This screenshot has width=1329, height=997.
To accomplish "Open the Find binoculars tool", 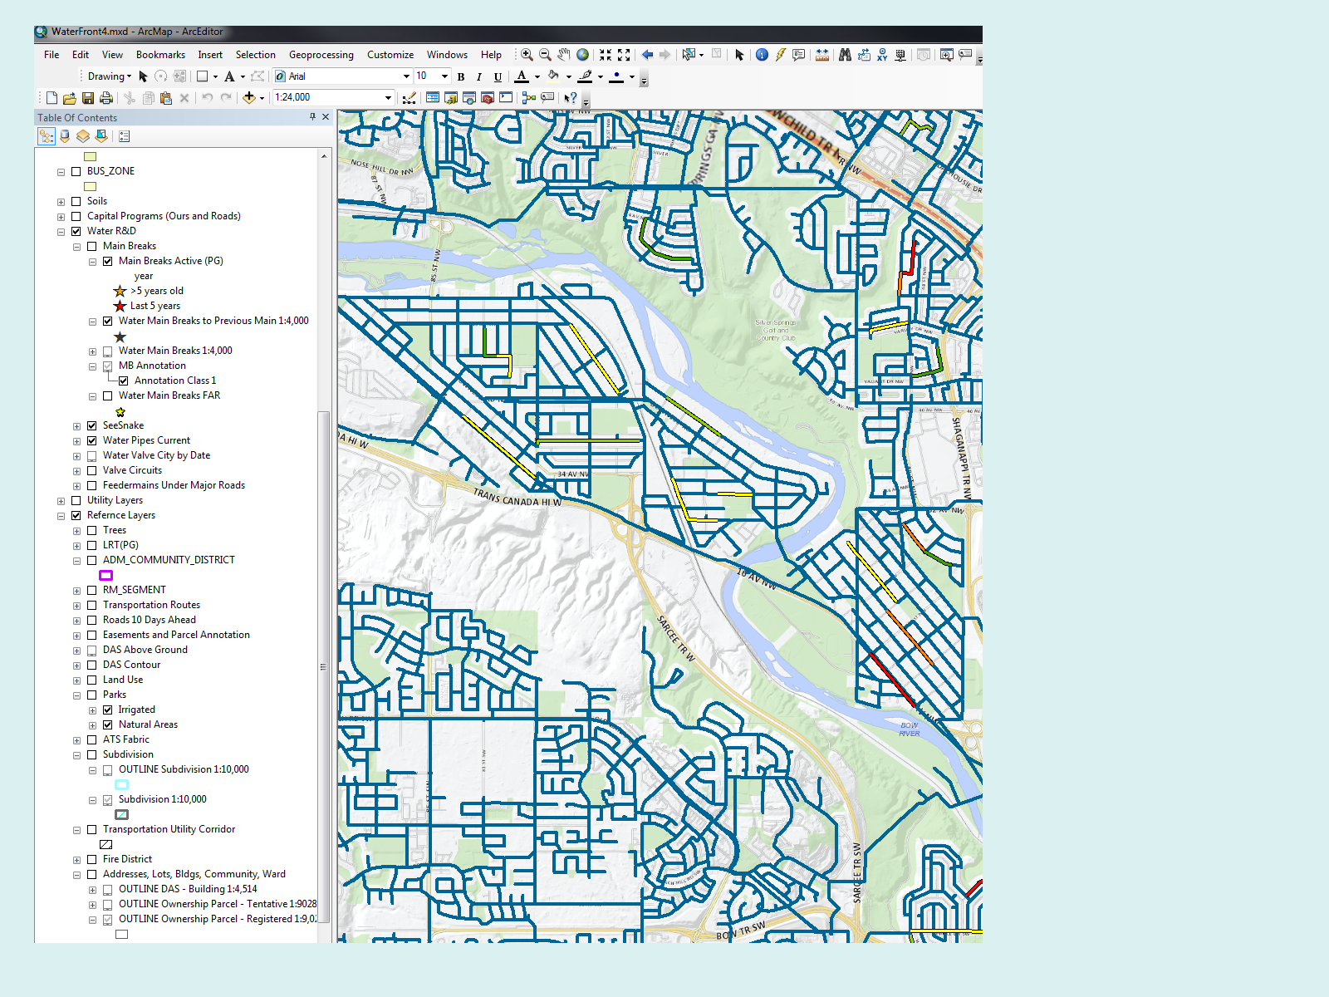I will click(x=845, y=55).
